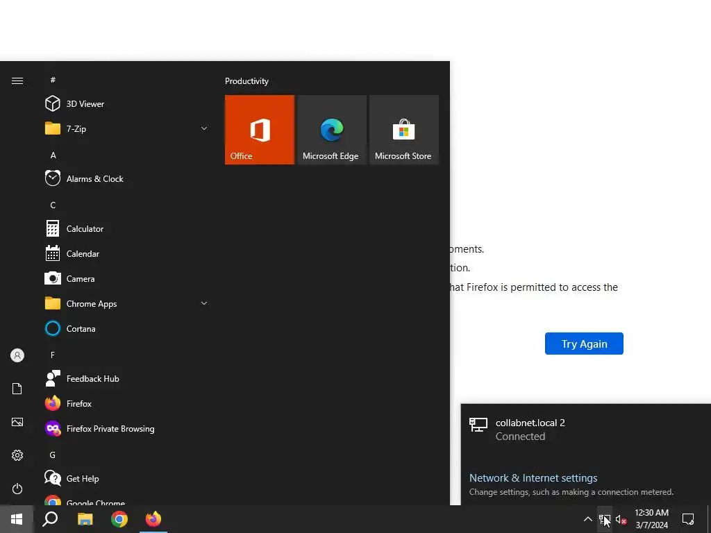
Task: Select the collabnet.local 2 connection
Action: (x=586, y=429)
